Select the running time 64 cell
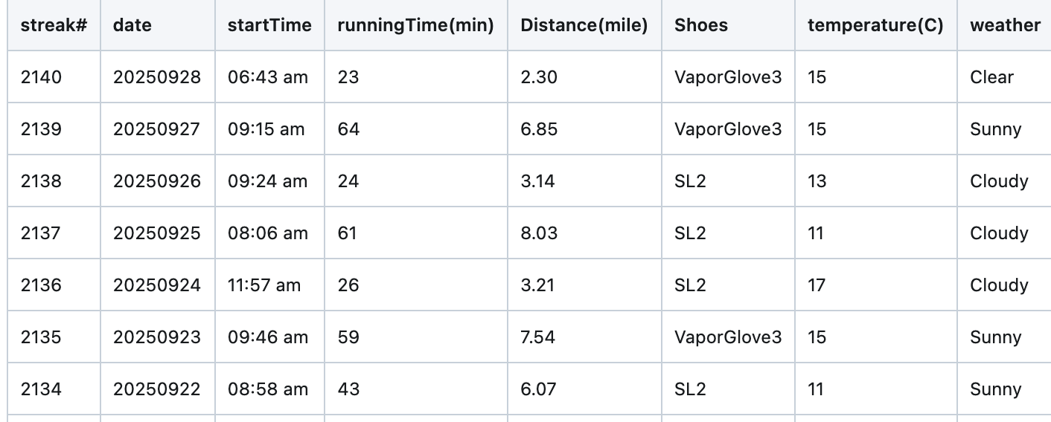Viewport: 1051px width, 422px height. (348, 129)
